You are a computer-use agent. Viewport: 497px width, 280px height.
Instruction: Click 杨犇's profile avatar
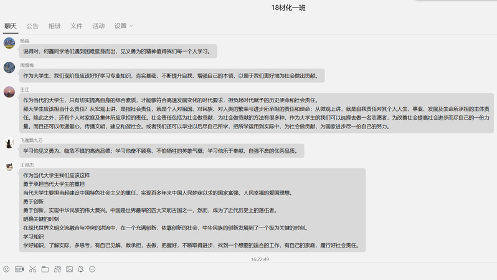coord(9,43)
